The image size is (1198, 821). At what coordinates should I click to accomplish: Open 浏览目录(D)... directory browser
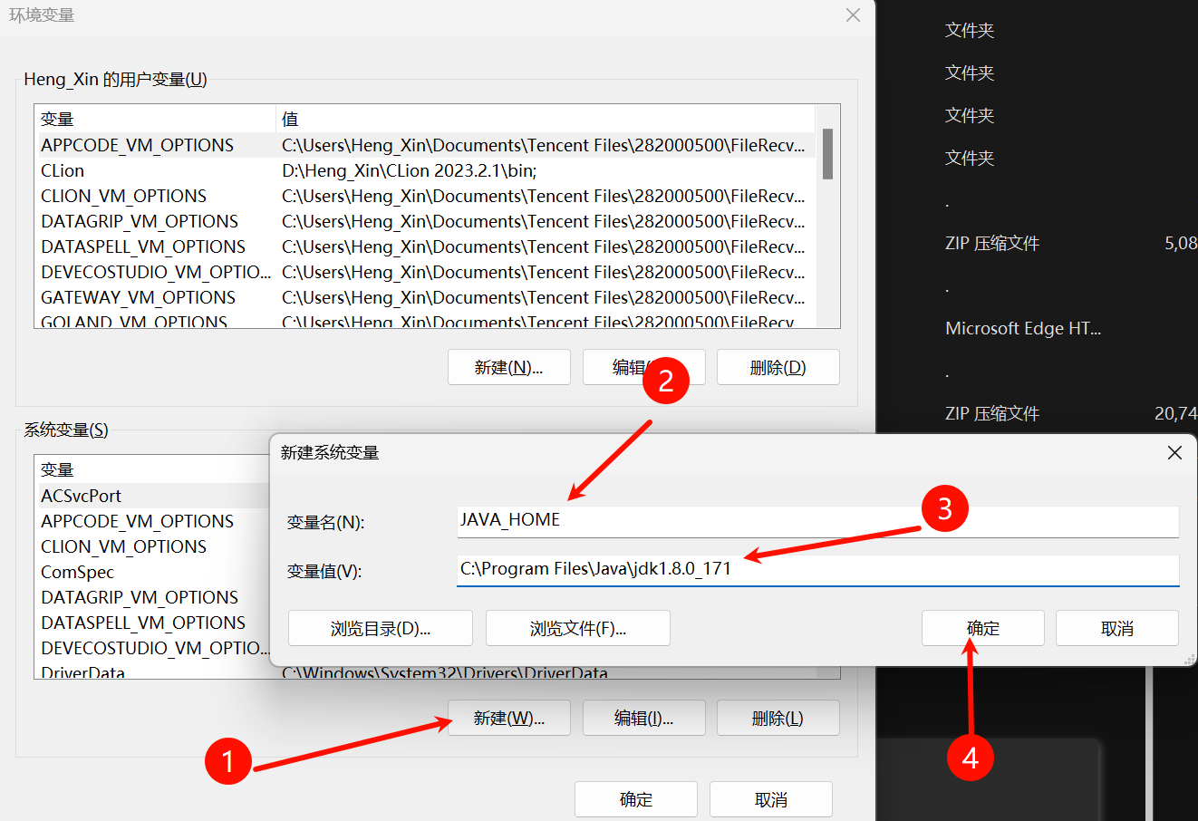pos(380,628)
